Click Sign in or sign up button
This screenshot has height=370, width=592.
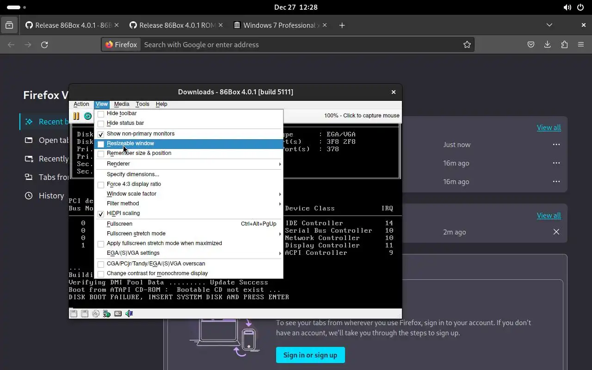(310, 355)
